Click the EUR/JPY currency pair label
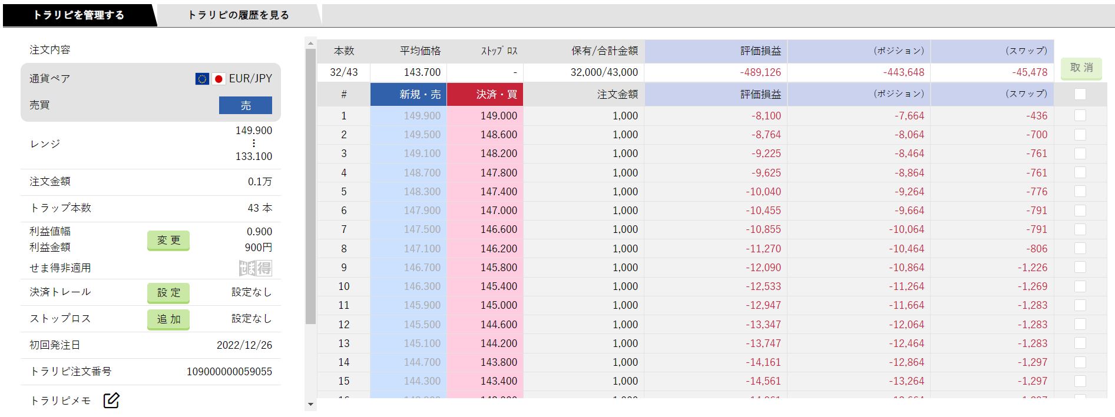The width and height of the screenshot is (1115, 417). [250, 79]
